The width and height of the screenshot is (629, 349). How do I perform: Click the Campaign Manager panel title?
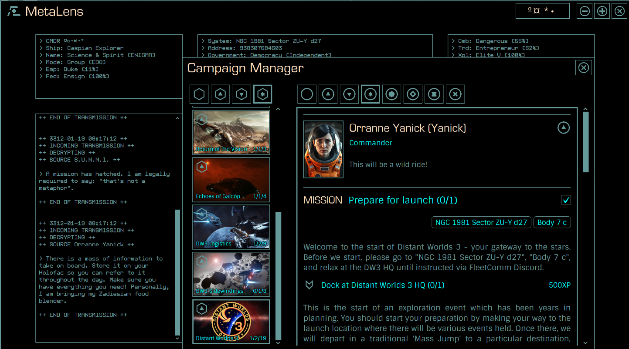[x=245, y=68]
